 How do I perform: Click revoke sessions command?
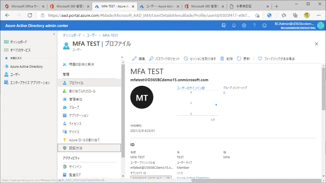[200, 59]
